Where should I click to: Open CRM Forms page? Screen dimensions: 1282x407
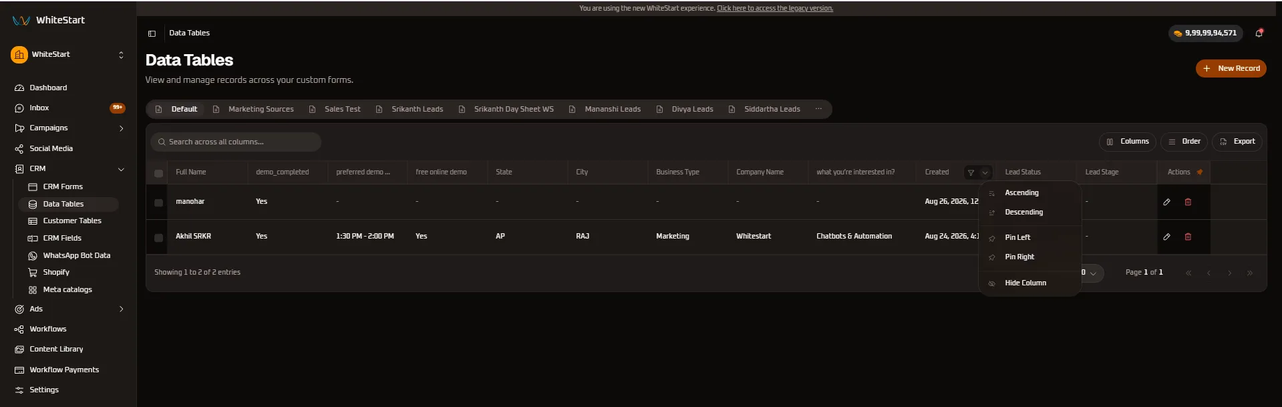(x=63, y=186)
